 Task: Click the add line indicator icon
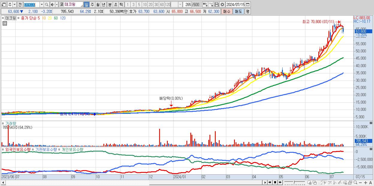[211, 4]
